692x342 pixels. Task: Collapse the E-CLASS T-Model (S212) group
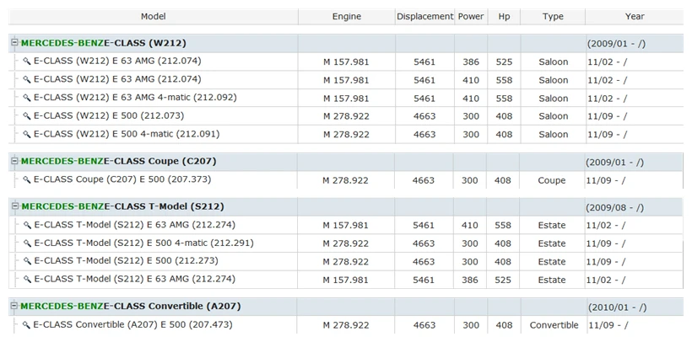(x=14, y=206)
